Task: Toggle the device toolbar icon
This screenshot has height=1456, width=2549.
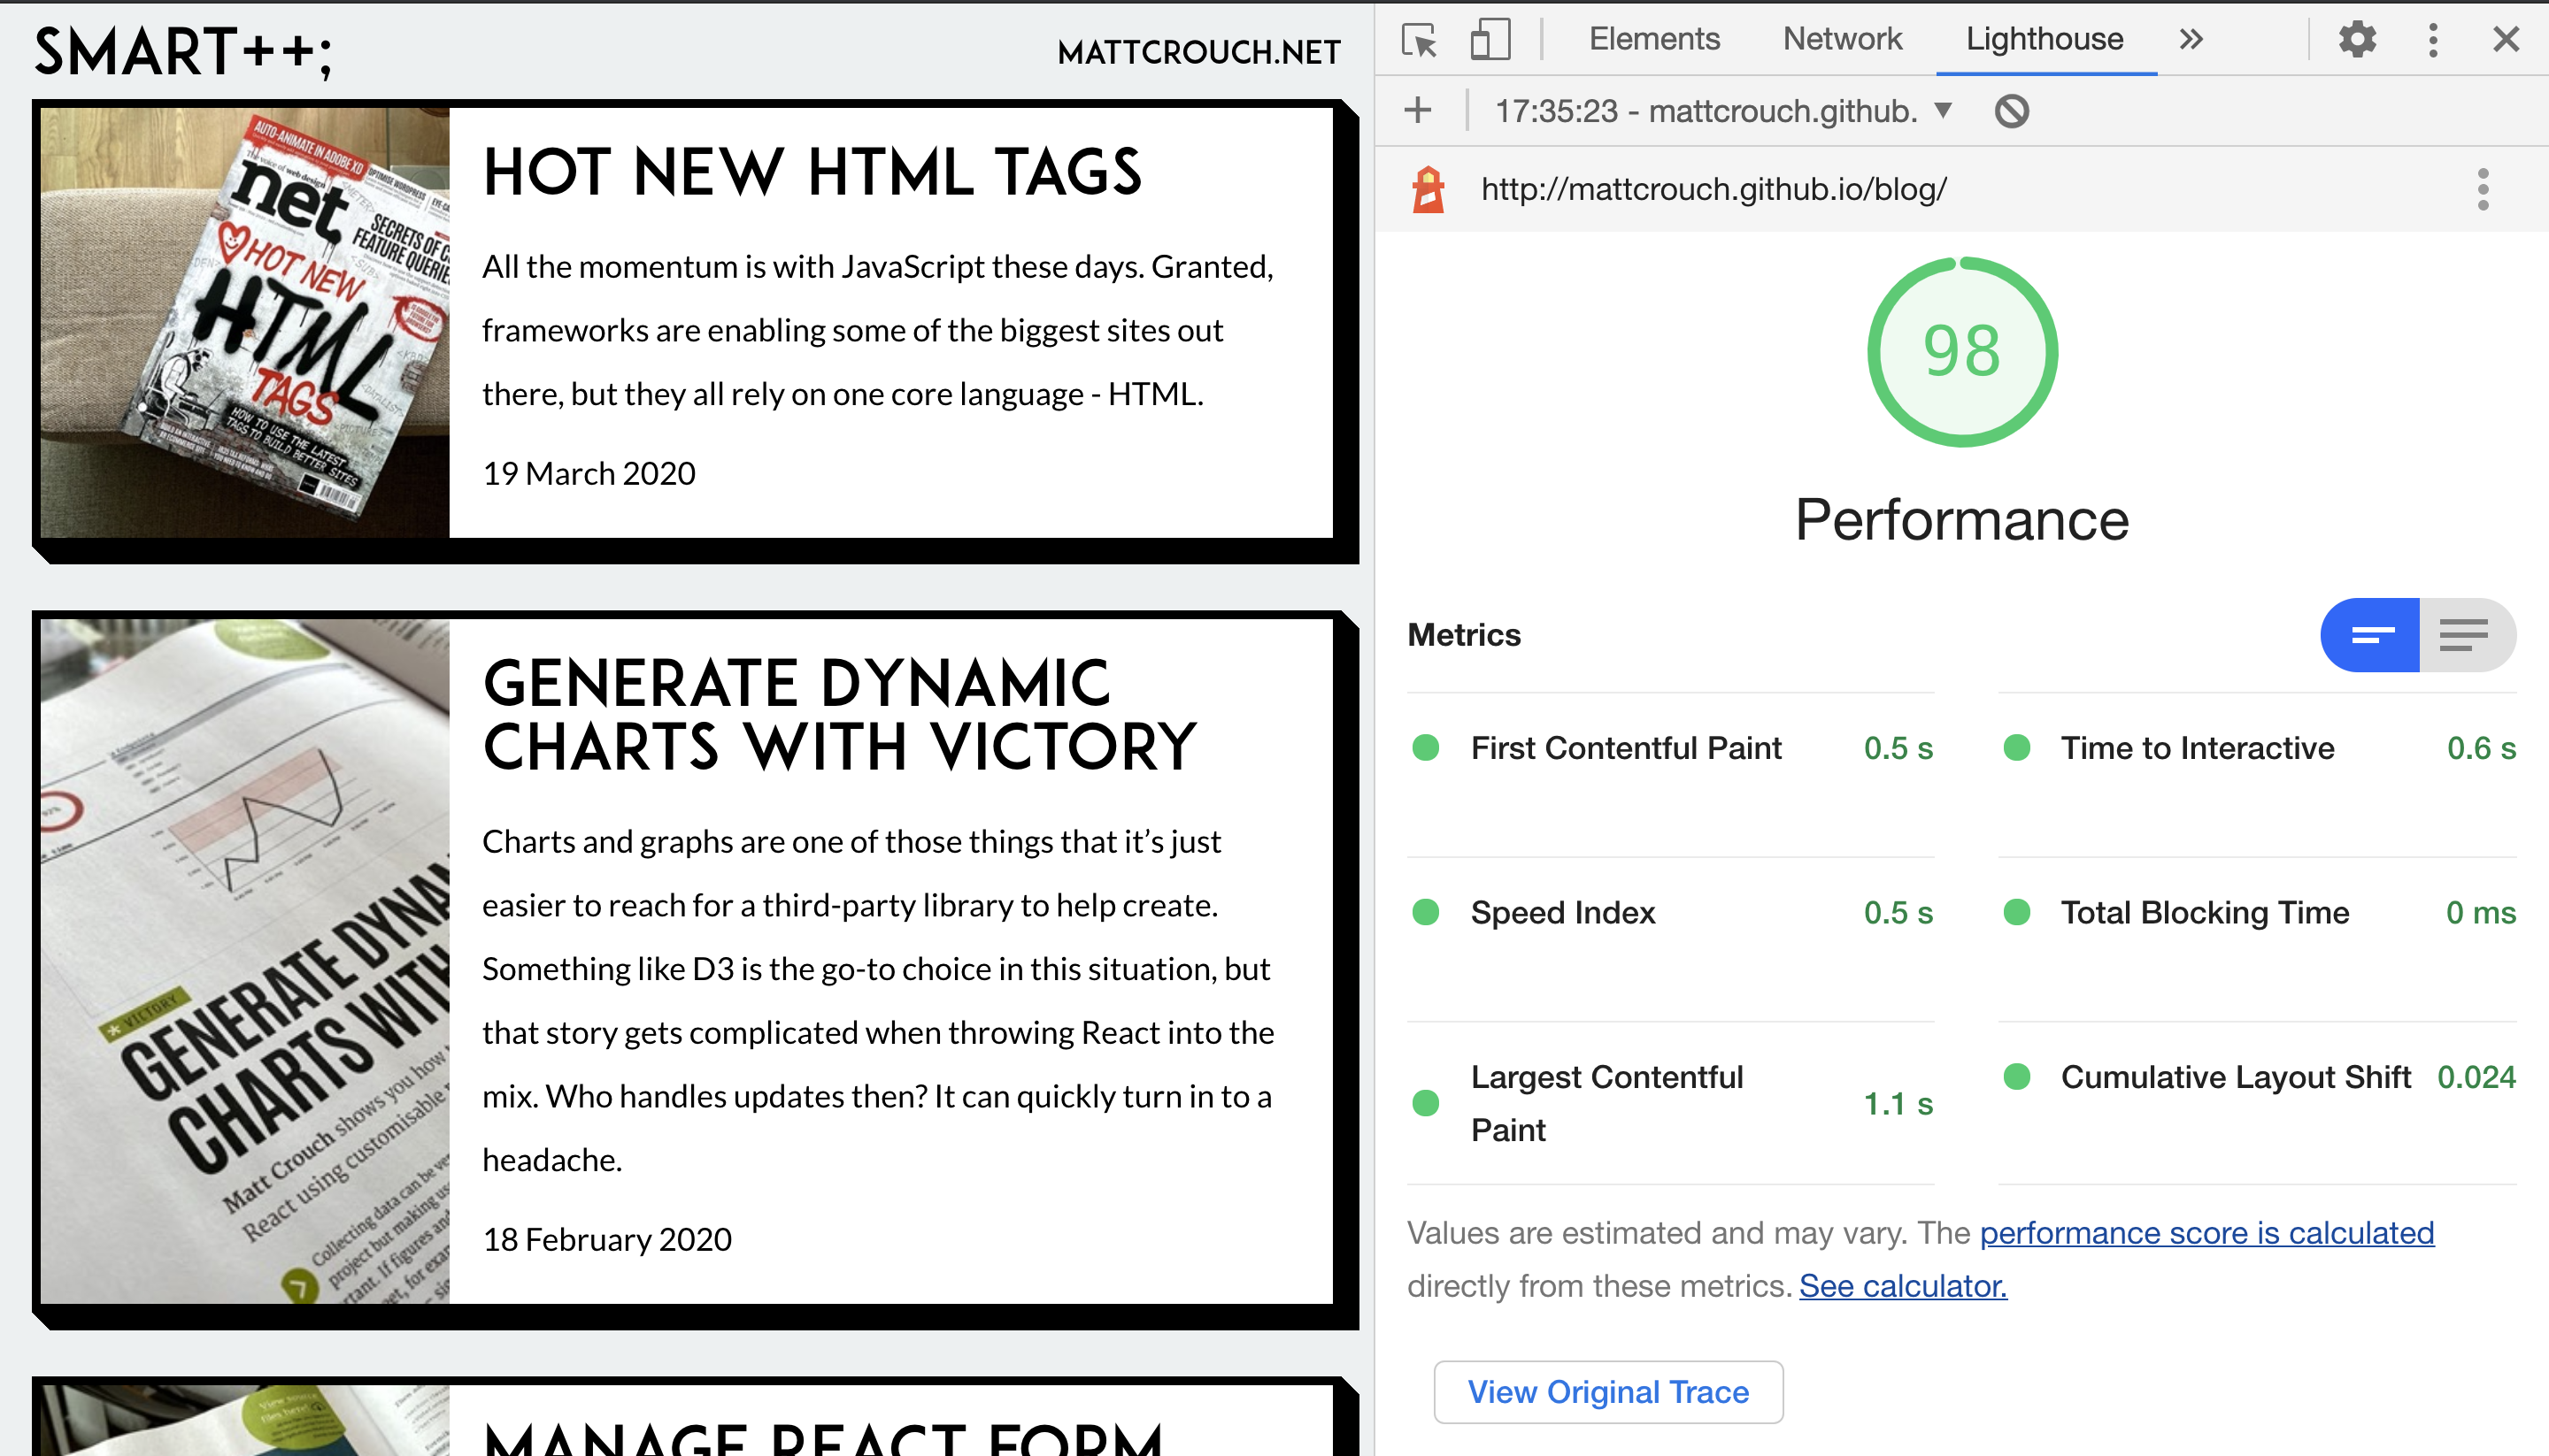Action: [x=1490, y=40]
